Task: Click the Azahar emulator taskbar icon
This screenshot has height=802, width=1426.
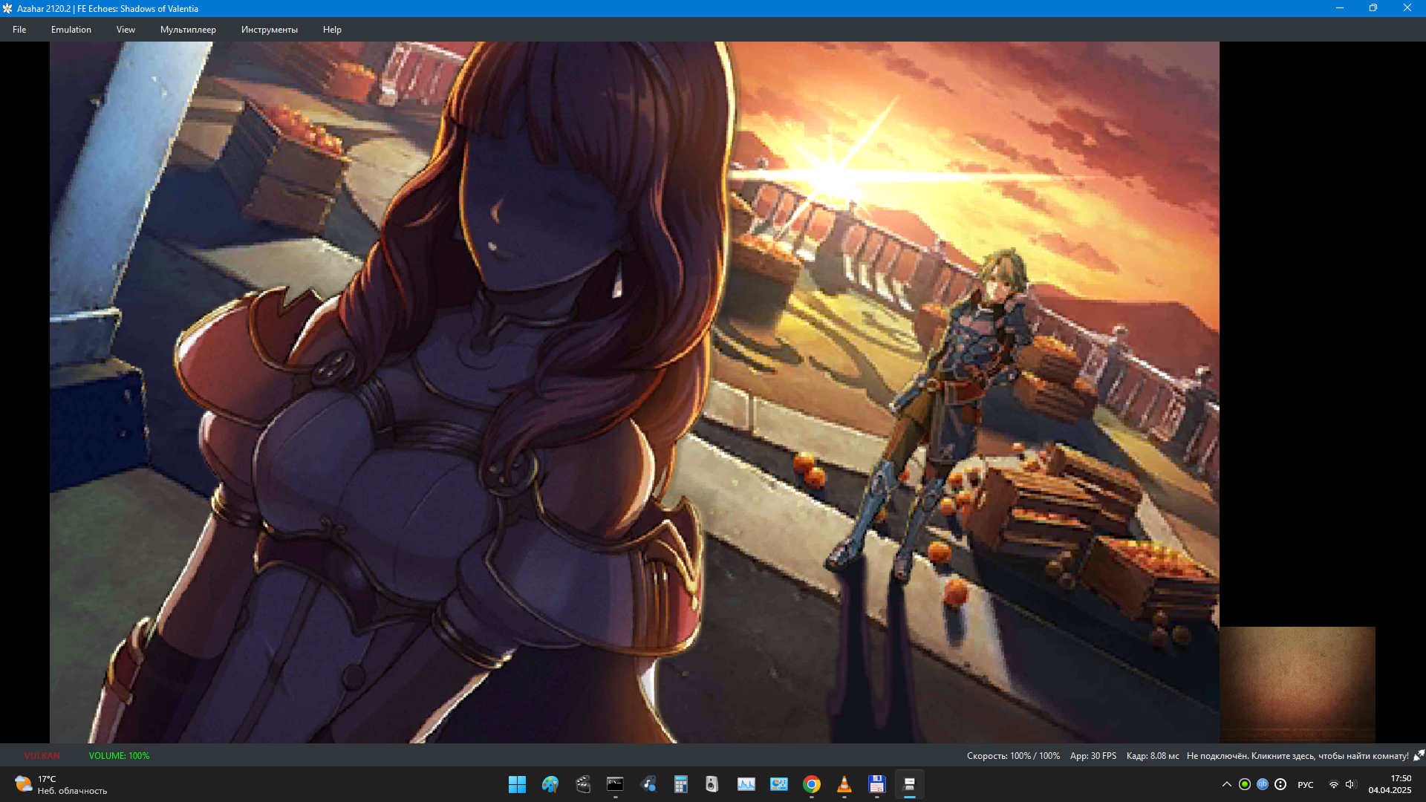Action: coord(909,784)
